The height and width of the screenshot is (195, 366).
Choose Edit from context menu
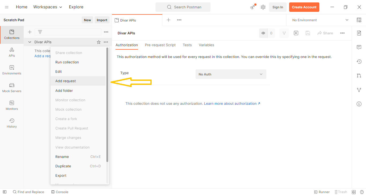(x=78, y=72)
